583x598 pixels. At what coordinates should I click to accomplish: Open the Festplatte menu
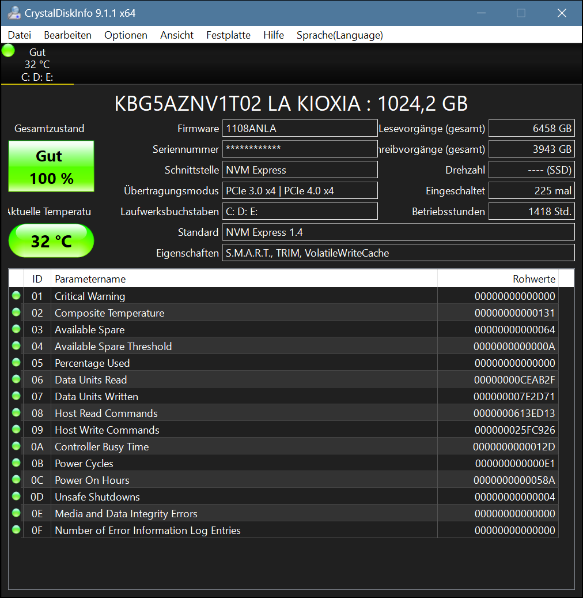point(228,35)
